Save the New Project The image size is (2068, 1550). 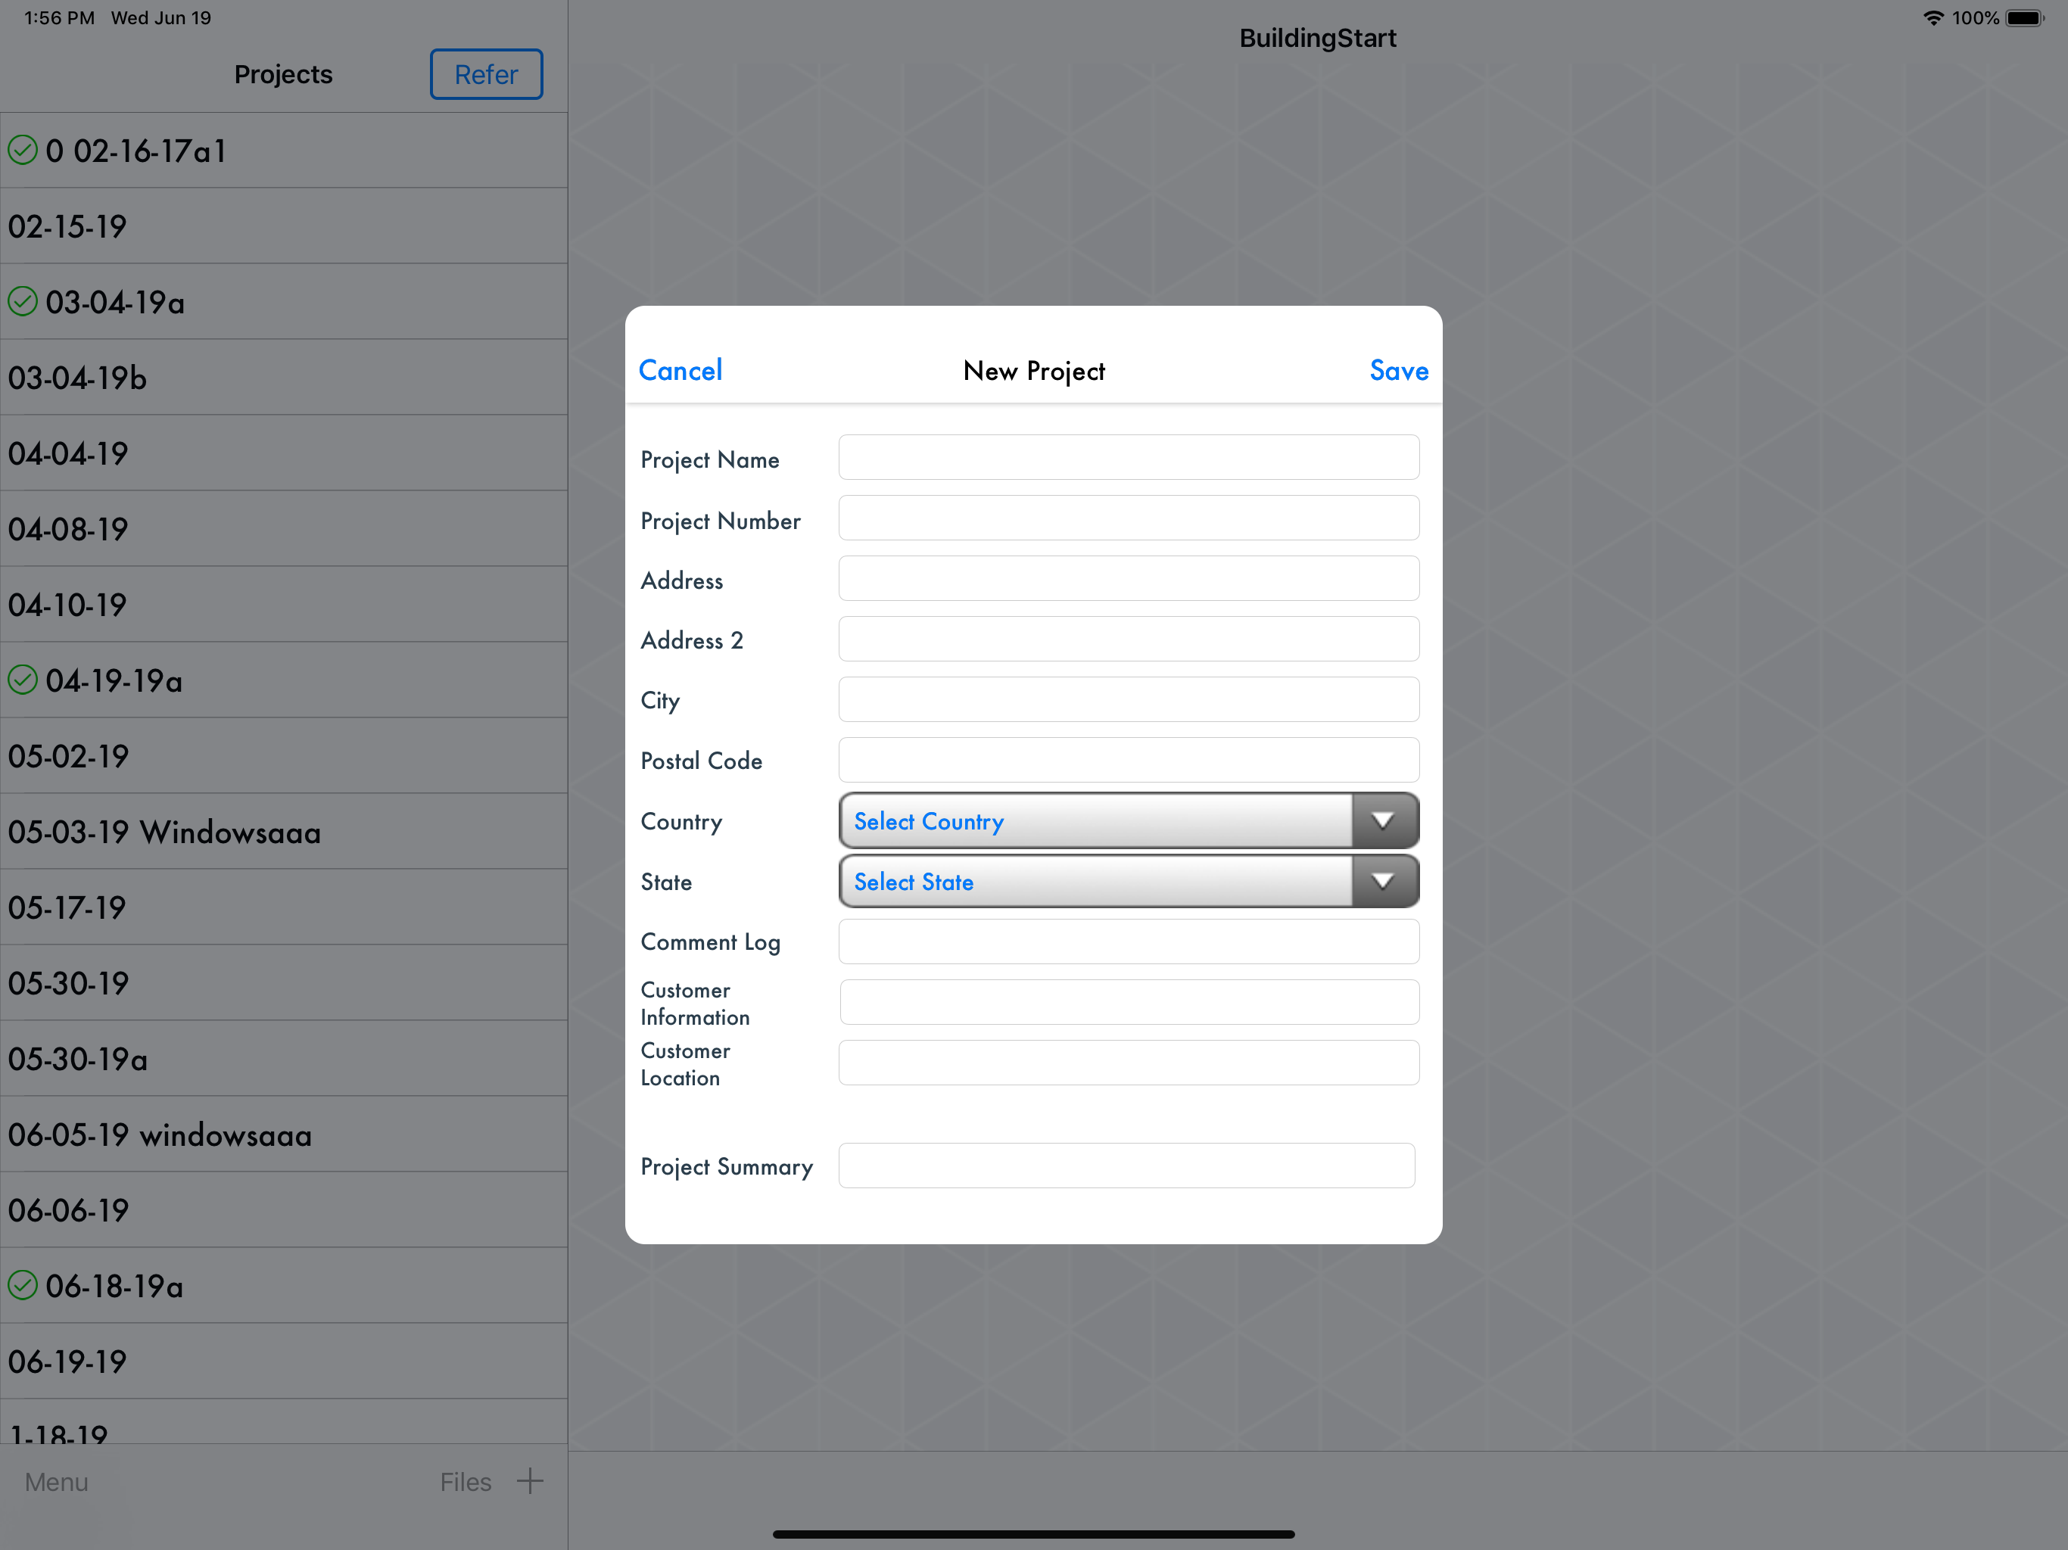tap(1399, 370)
